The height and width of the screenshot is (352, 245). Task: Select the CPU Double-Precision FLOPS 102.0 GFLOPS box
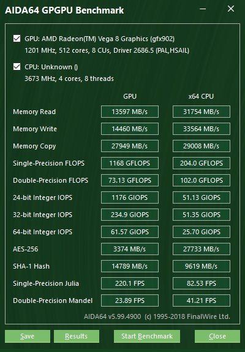(x=202, y=180)
